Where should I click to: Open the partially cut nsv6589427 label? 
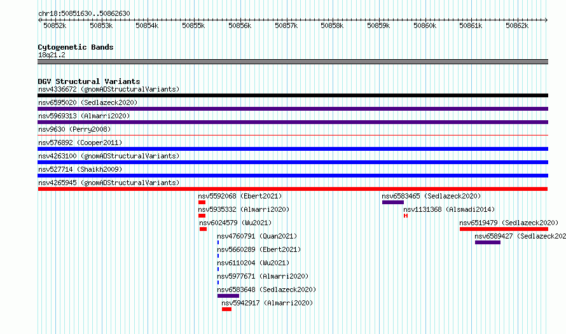click(520, 236)
